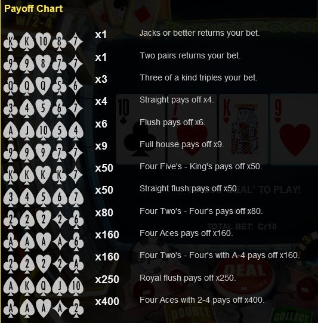Click the 8 of hearts in the two pairs row
Image resolution: width=318 pixels, height=323 pixels.
click(43, 64)
